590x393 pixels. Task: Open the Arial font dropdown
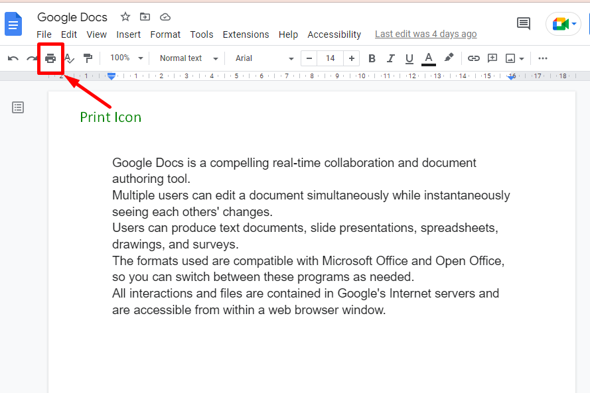[x=265, y=58]
